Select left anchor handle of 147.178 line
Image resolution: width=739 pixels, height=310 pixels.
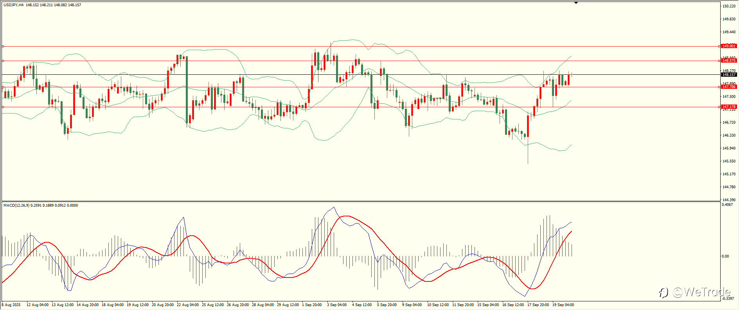click(3, 107)
